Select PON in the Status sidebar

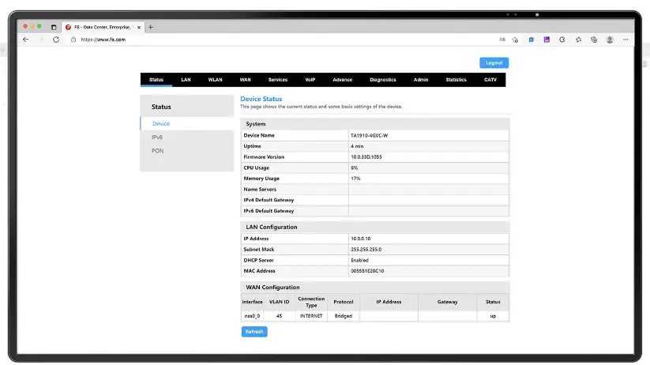157,151
